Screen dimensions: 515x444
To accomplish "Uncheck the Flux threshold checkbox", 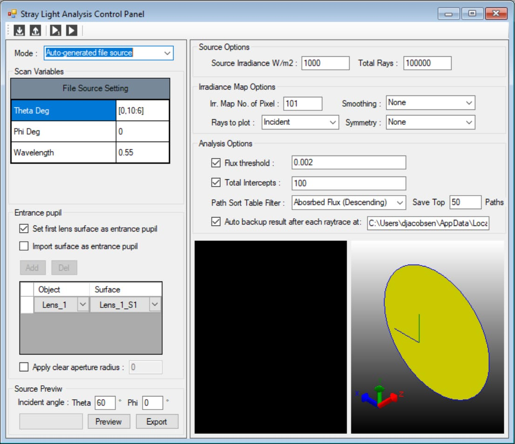I will pyautogui.click(x=216, y=163).
